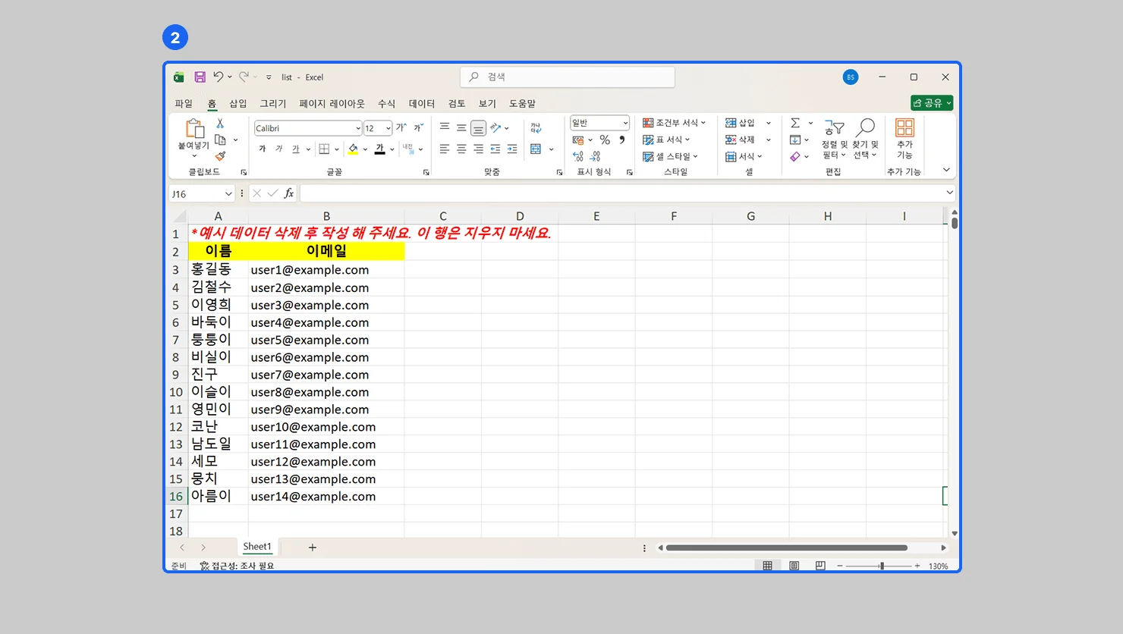1123x634 pixels.
Task: Click the AutoSum sigma icon
Action: pyautogui.click(x=794, y=123)
